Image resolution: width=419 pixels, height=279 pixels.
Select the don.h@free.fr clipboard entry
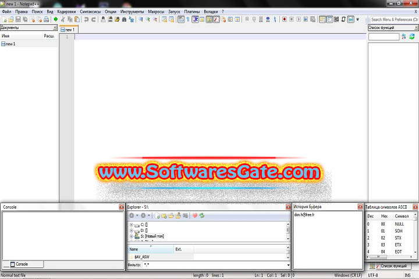pyautogui.click(x=304, y=214)
